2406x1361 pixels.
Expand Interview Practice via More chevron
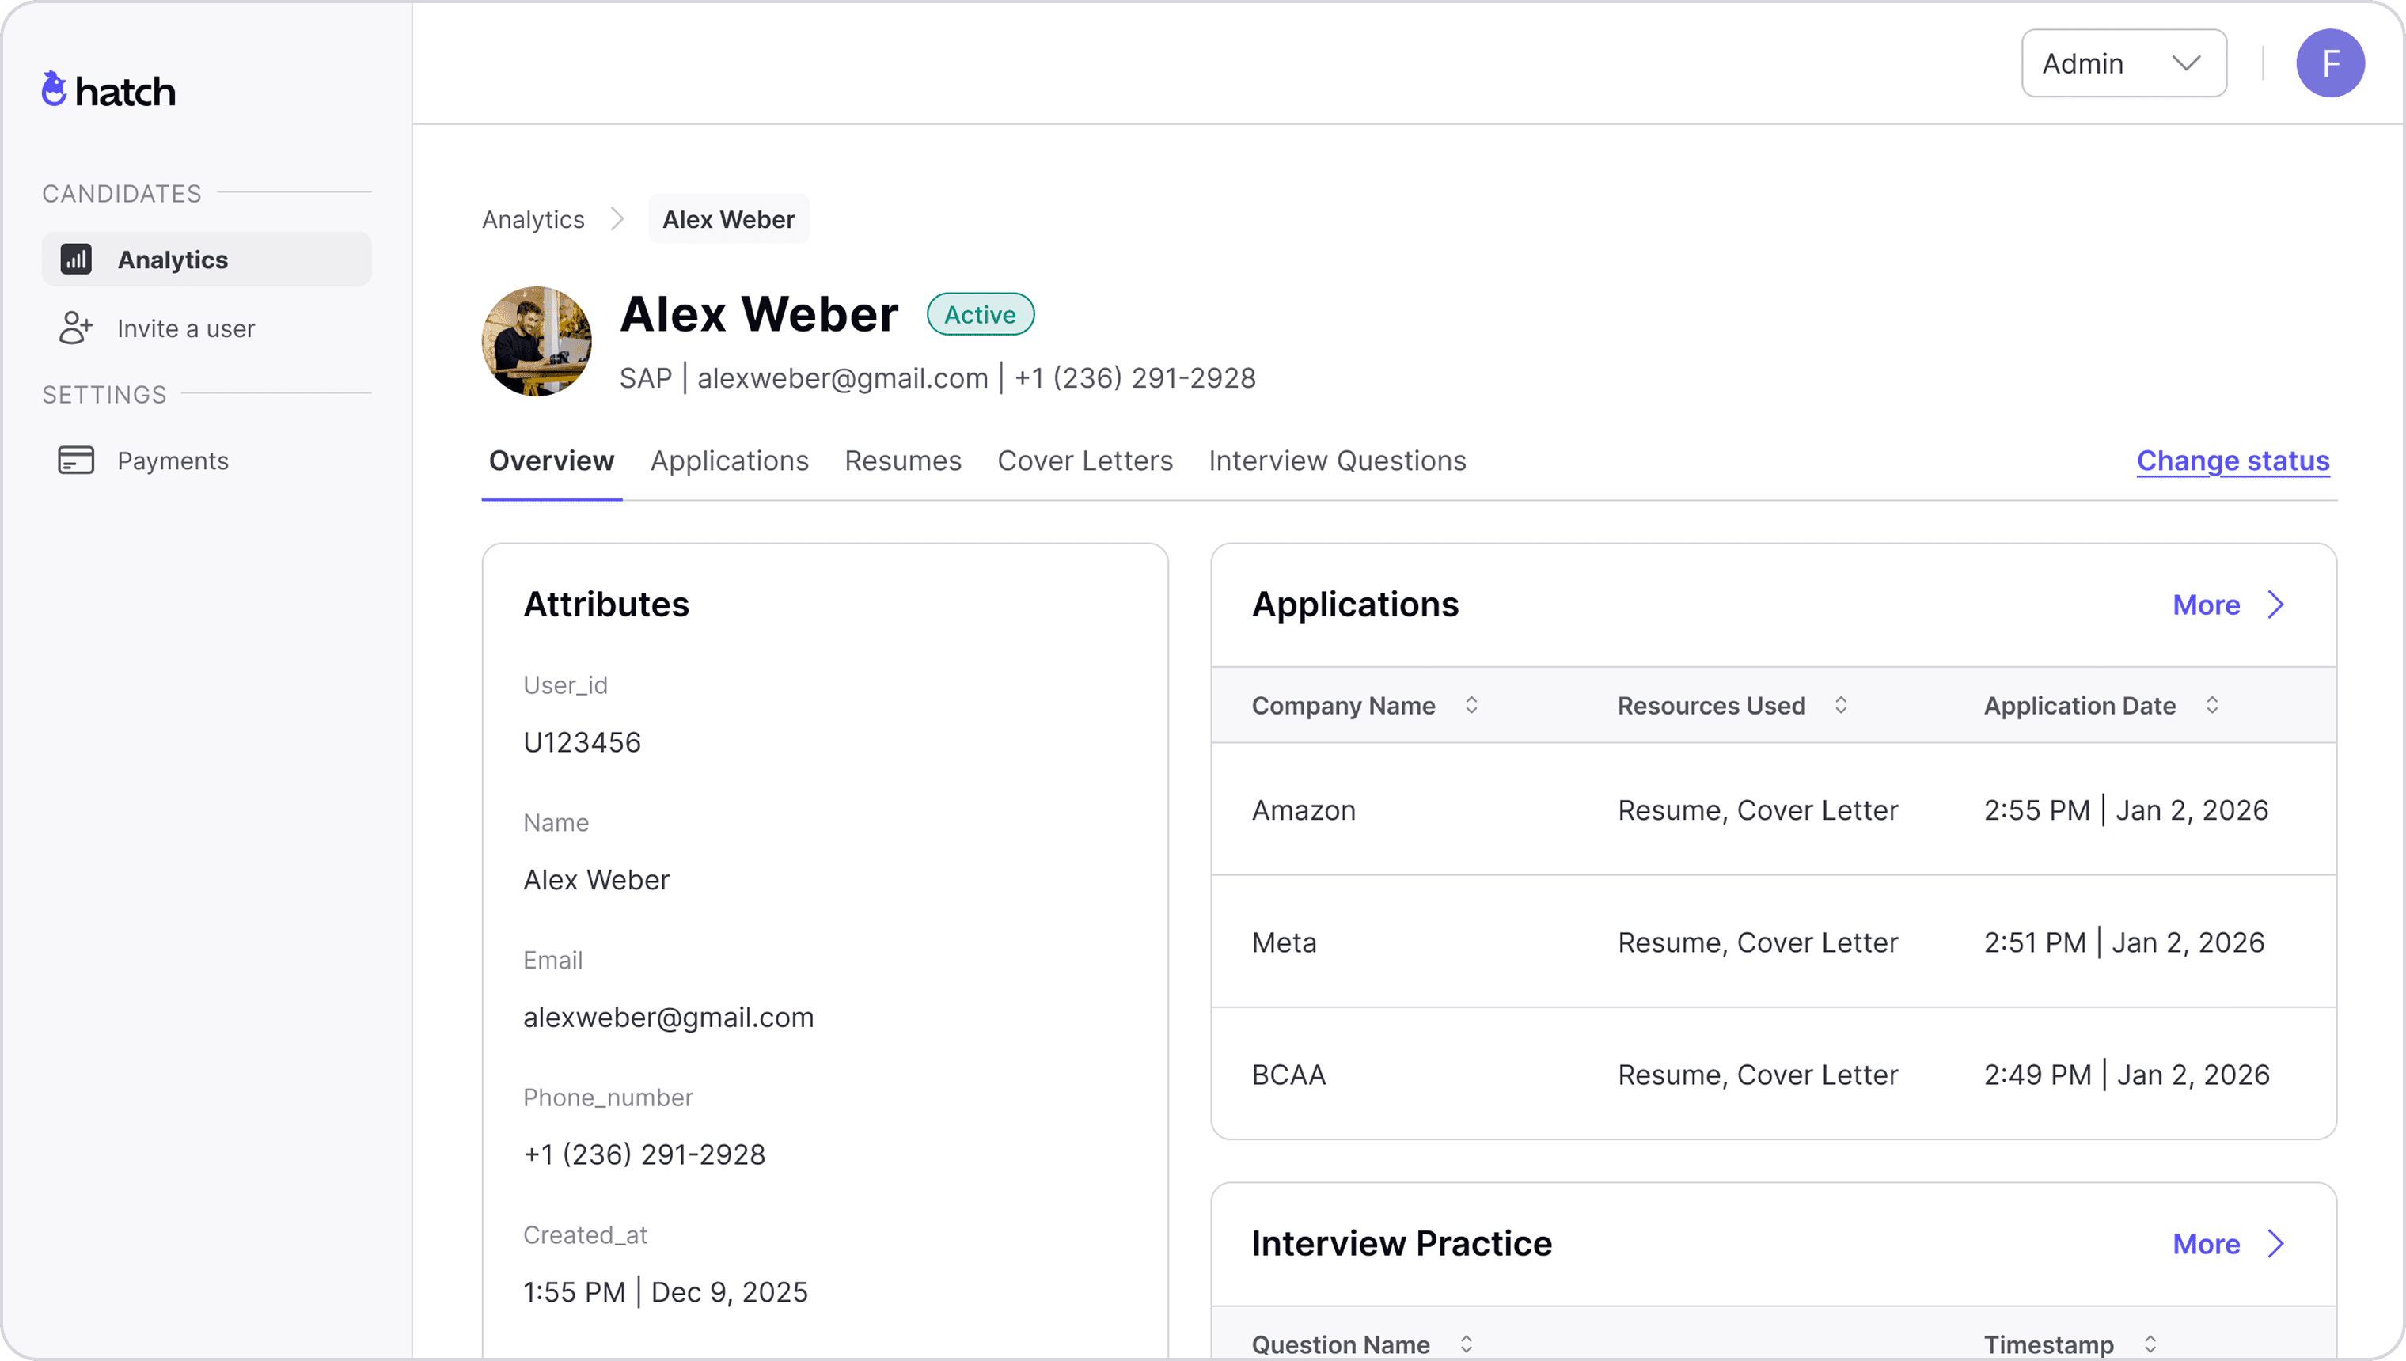tap(2275, 1243)
